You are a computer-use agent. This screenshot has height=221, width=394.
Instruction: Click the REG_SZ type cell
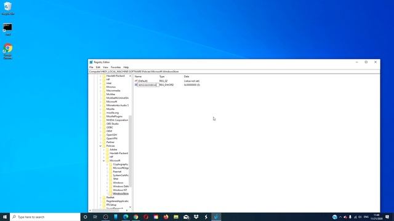[163, 81]
